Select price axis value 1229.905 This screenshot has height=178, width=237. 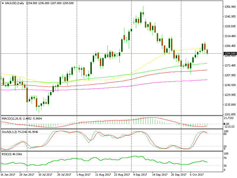(230, 95)
